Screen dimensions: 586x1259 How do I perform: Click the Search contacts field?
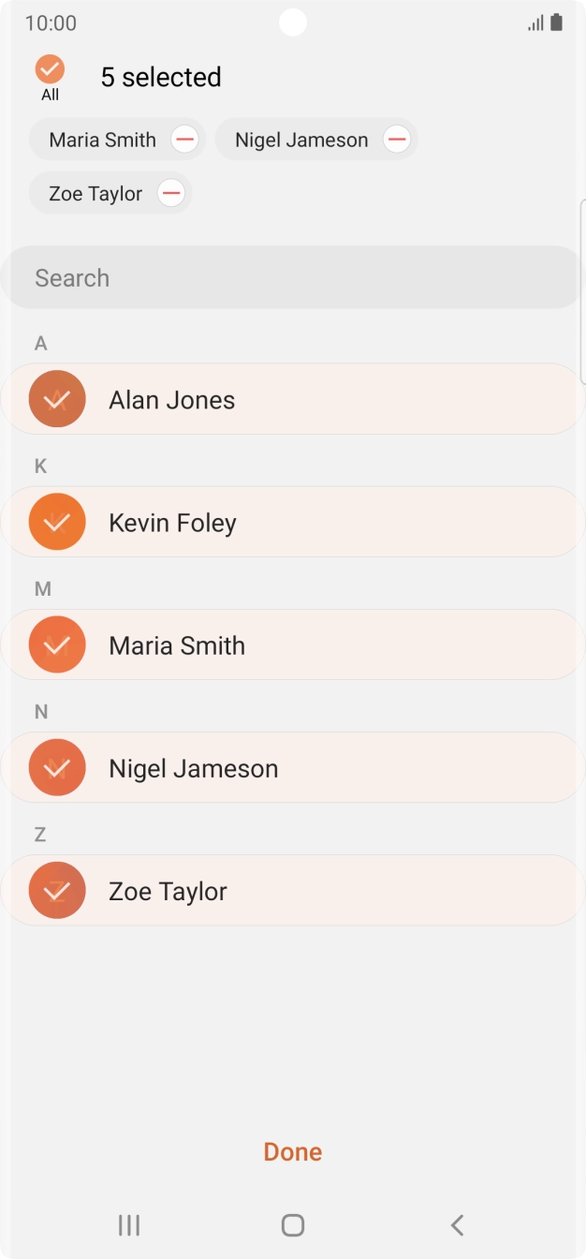[292, 278]
